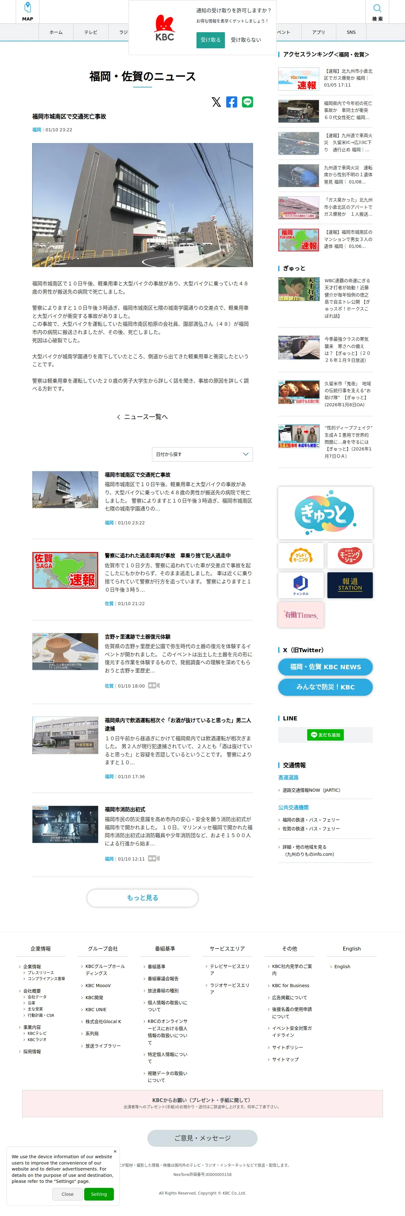Open 高速道路 heading link
405x1216 pixels.
[x=288, y=777]
